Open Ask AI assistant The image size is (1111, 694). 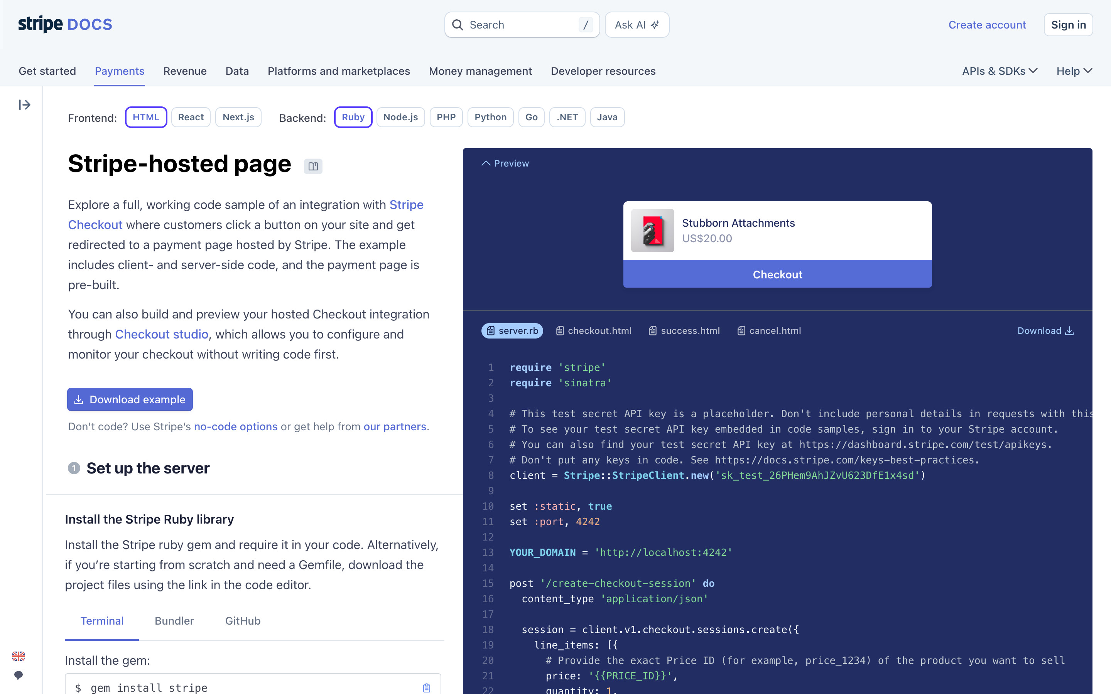pos(637,25)
